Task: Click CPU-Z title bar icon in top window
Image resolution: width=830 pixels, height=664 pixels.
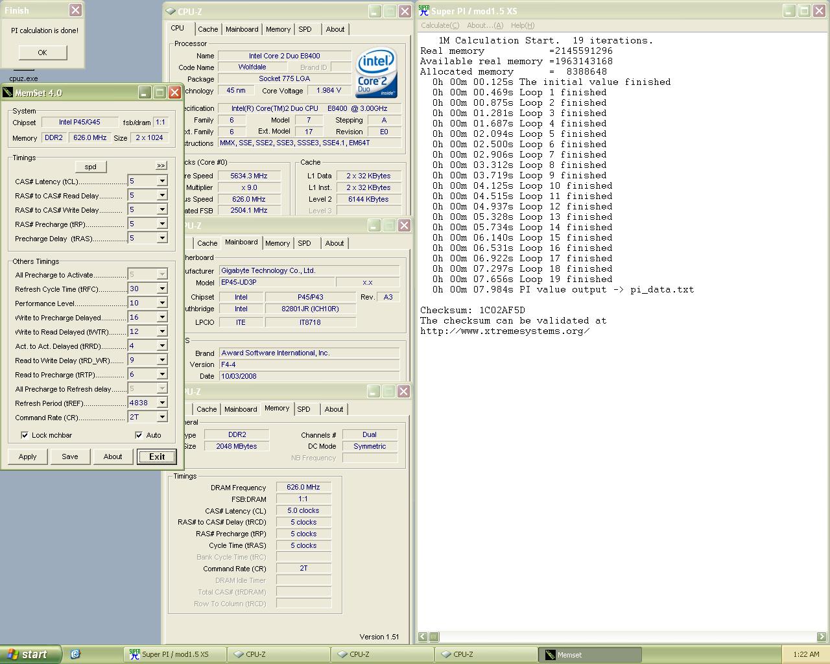Action: [x=171, y=11]
